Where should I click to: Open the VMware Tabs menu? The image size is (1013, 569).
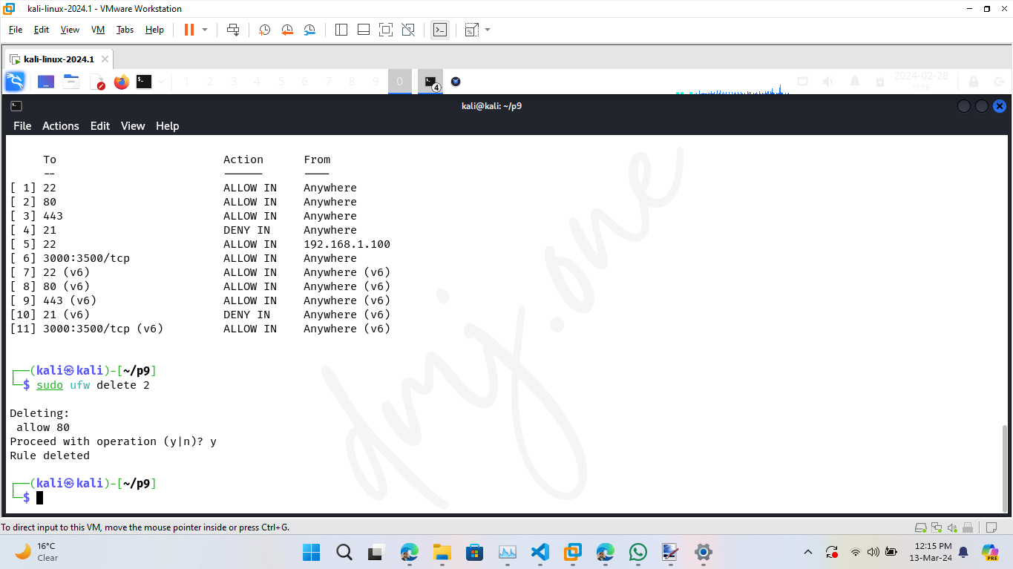coord(125,30)
